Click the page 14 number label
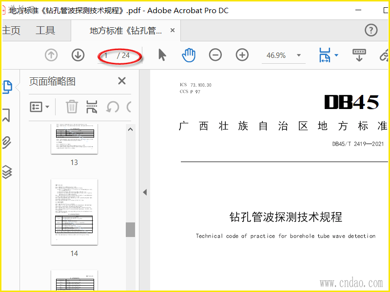The width and height of the screenshot is (390, 292). (x=74, y=253)
